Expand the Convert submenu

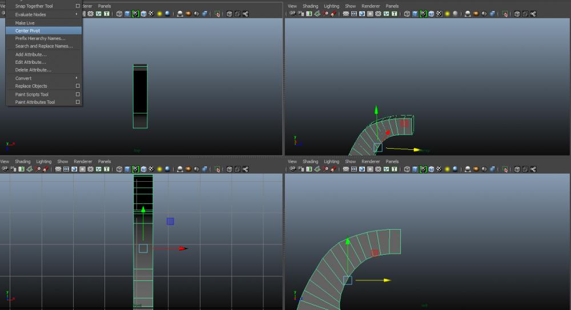(x=23, y=78)
